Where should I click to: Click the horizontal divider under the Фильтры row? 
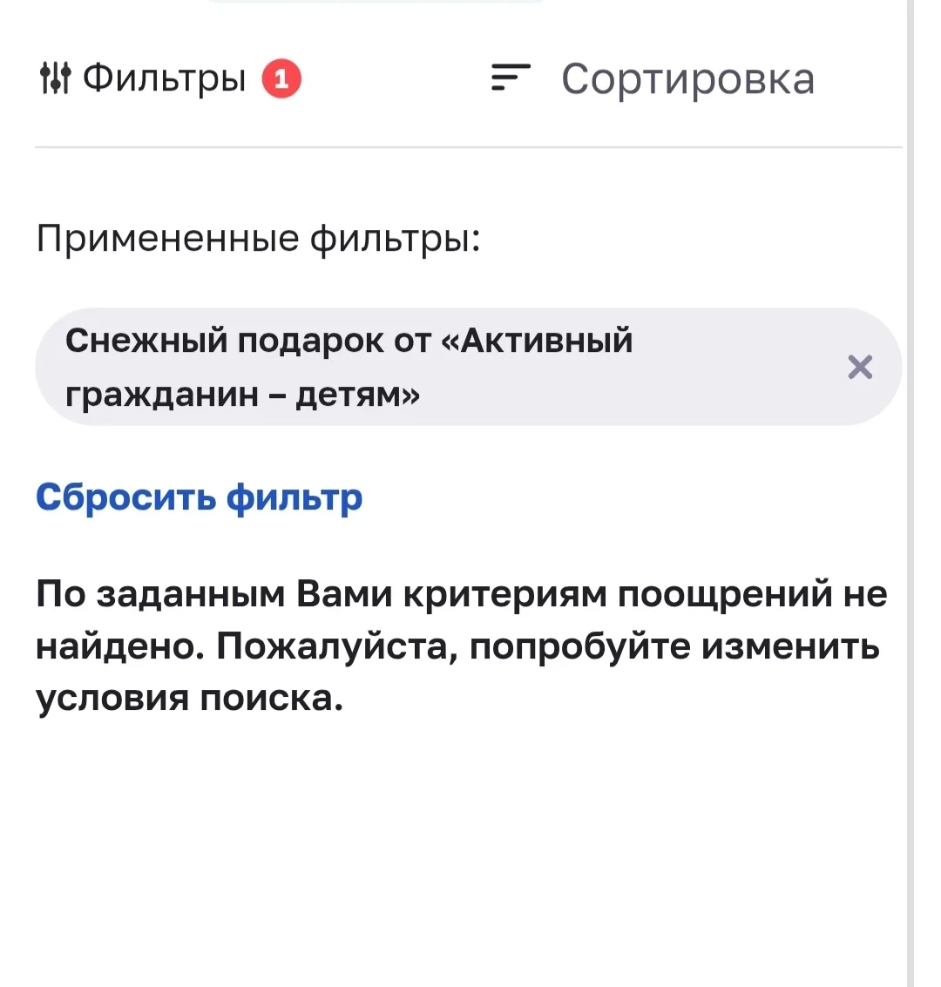click(x=468, y=147)
